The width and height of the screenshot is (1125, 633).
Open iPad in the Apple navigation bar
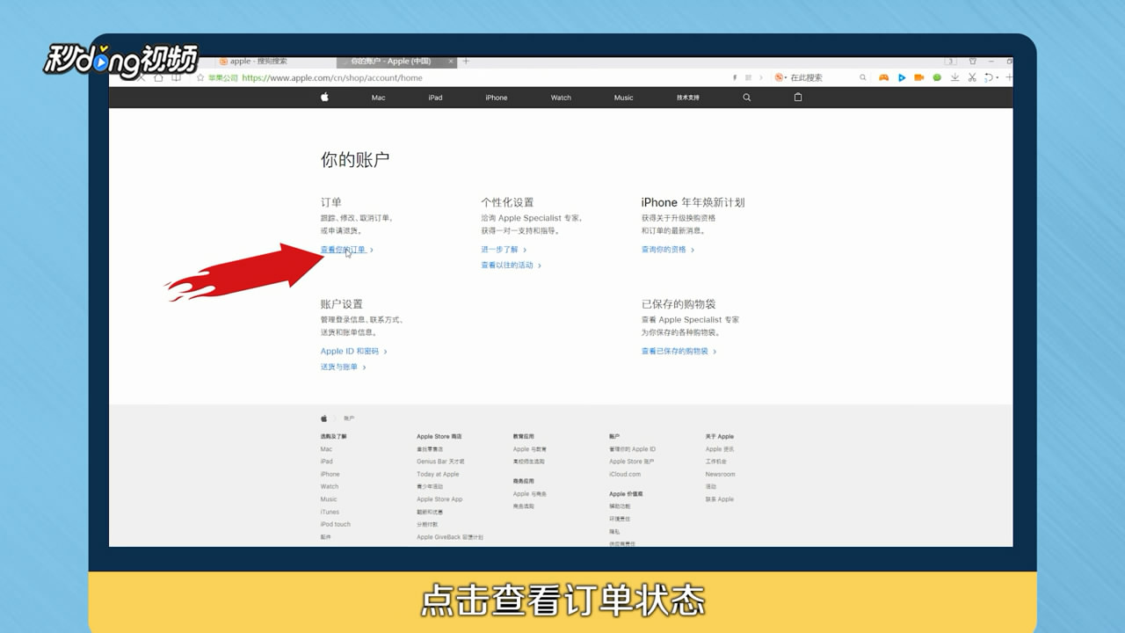pyautogui.click(x=435, y=98)
